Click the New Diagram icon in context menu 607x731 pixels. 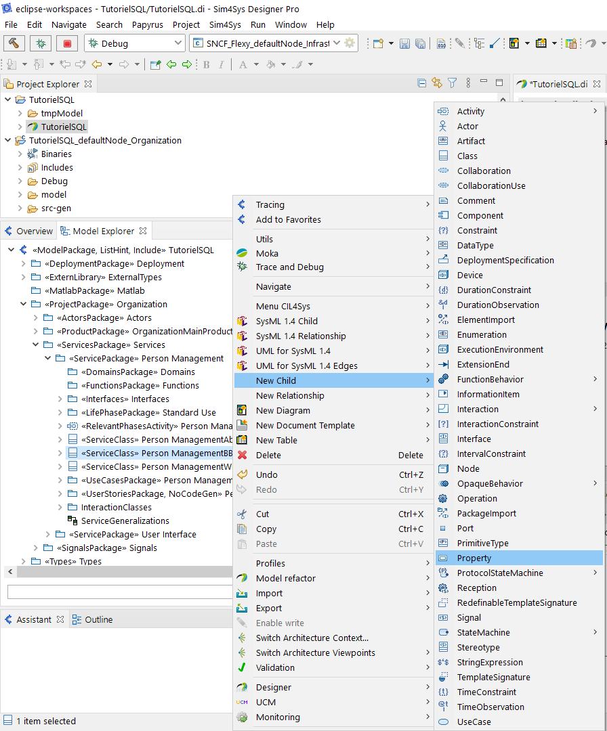pyautogui.click(x=242, y=410)
